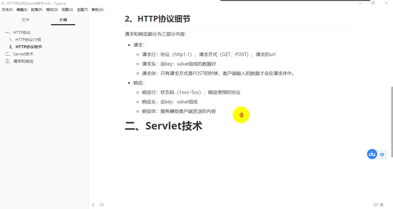
Task: Open the 编辑(E) menu
Action: (x=22, y=10)
